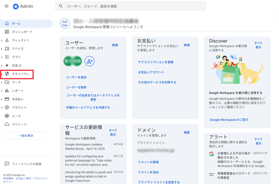
Task: Expand the アプリ menu arrow
Action: (2, 57)
